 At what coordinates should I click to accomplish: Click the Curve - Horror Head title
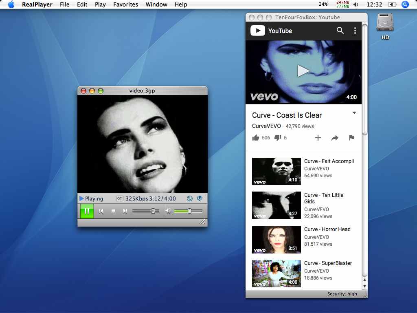pos(327,229)
